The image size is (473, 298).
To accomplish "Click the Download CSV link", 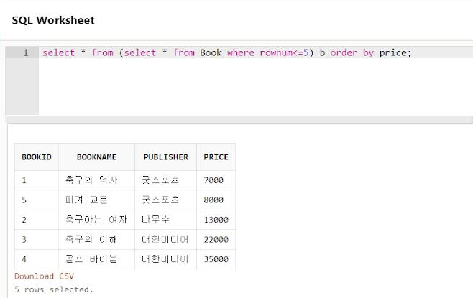I will pos(44,276).
